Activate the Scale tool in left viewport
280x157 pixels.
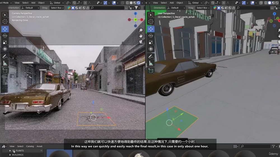(x=5, y=42)
